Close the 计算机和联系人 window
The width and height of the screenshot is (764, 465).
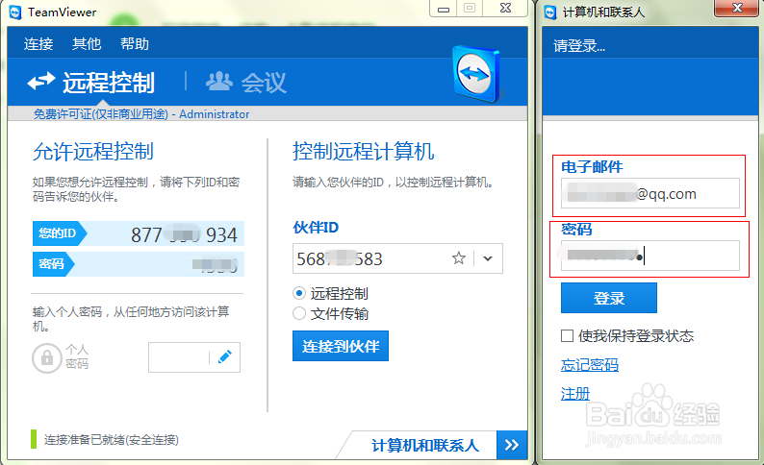click(737, 9)
